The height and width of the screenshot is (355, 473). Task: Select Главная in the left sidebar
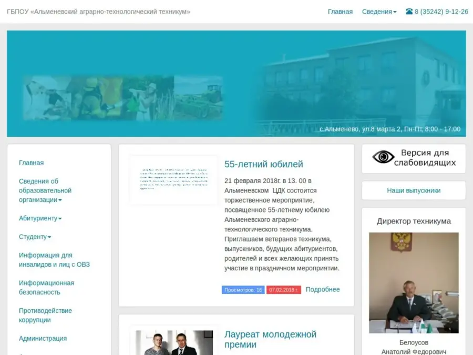(31, 163)
